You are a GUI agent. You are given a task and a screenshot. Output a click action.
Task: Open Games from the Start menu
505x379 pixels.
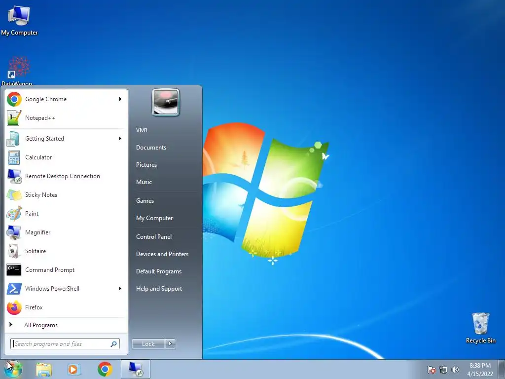click(x=145, y=201)
